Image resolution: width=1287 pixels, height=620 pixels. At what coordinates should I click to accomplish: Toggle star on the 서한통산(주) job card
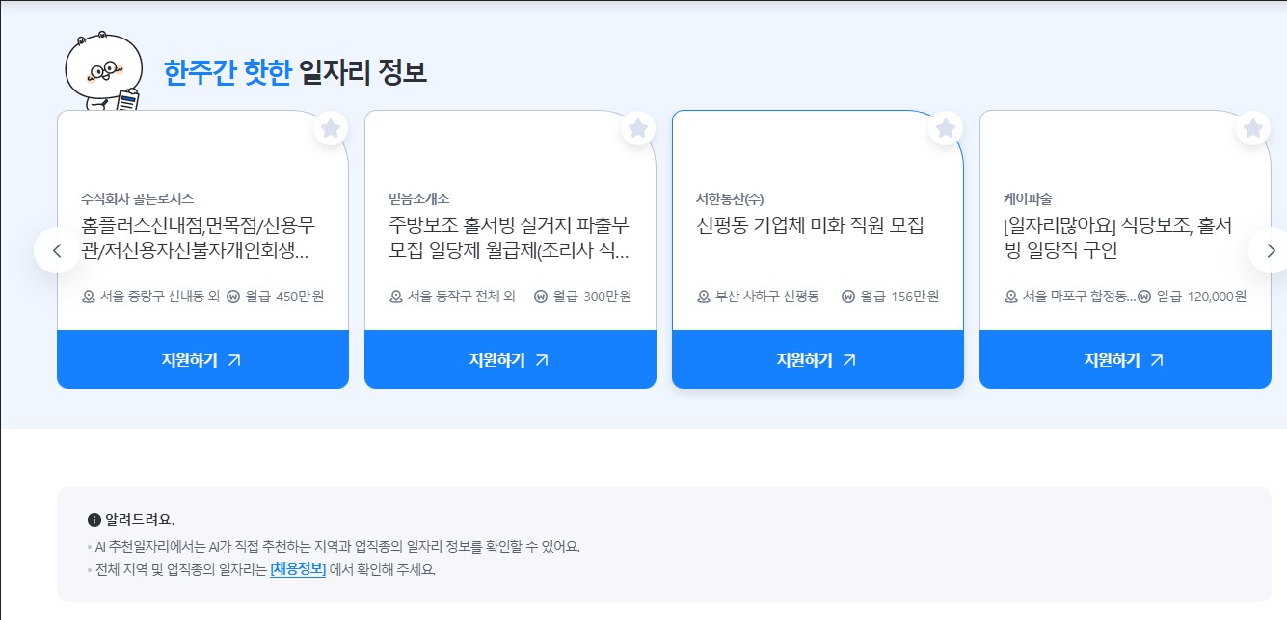point(945,127)
